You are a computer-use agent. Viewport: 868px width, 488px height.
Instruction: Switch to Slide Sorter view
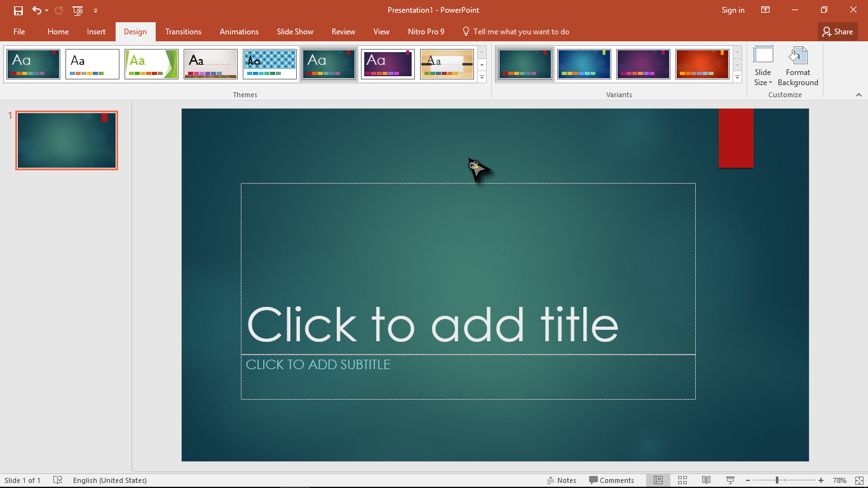click(682, 480)
